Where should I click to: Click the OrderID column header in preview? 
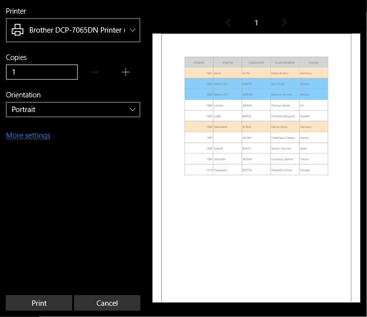(199, 62)
